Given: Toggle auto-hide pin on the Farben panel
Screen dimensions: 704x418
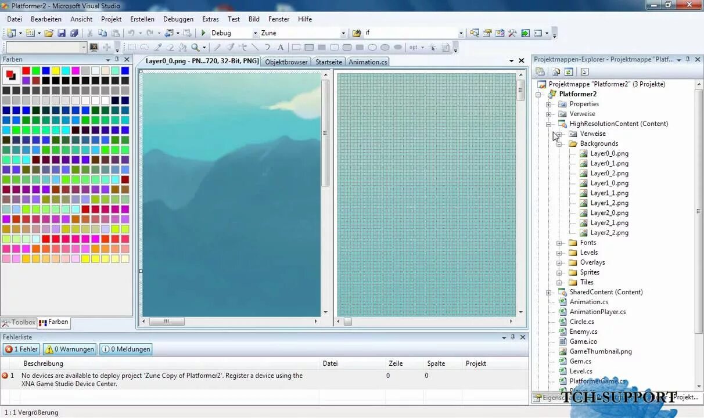Looking at the screenshot, I should pos(117,59).
